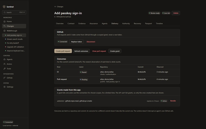The width and height of the screenshot is (206, 129).
Task: Switch to the Authority tab
Action: pos(126,24)
